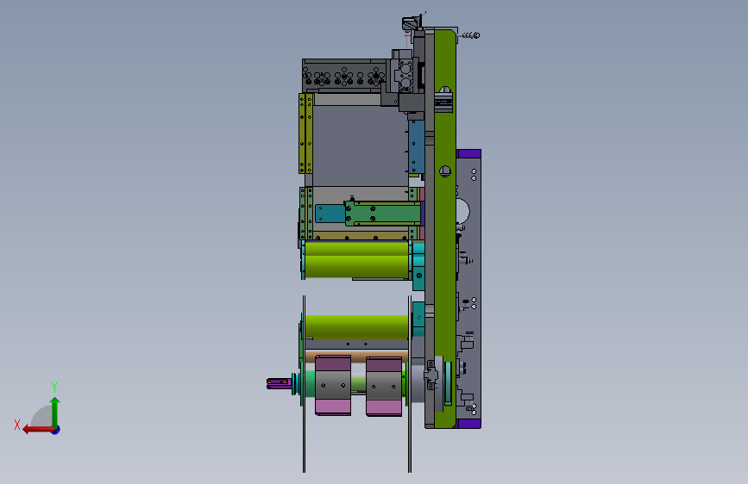Select the blue bracket beside the gray panel
Screen dimensions: 748x484
(417, 146)
